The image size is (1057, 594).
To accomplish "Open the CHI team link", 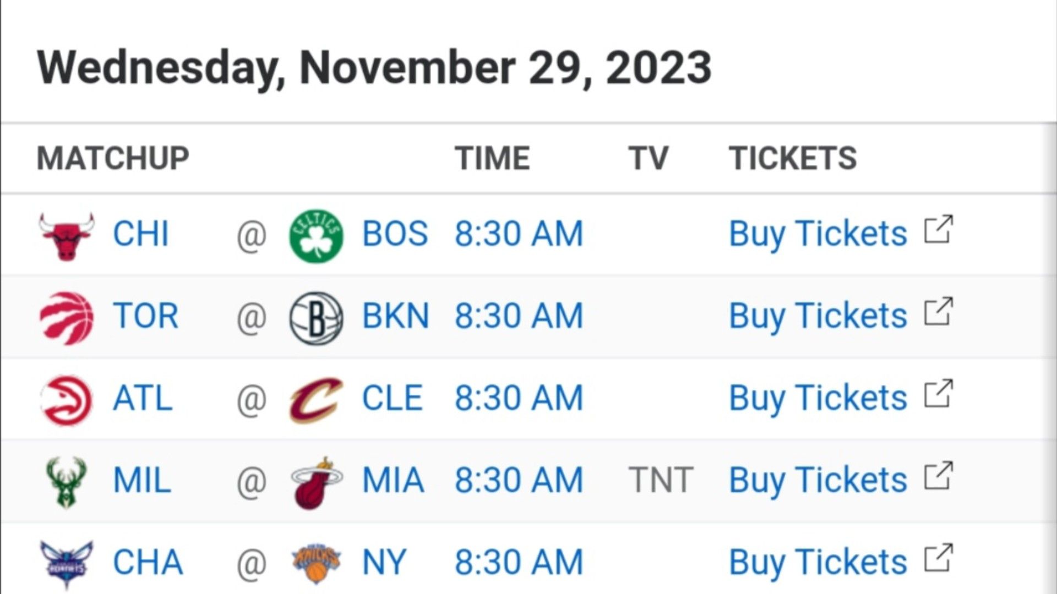I will tap(140, 234).
